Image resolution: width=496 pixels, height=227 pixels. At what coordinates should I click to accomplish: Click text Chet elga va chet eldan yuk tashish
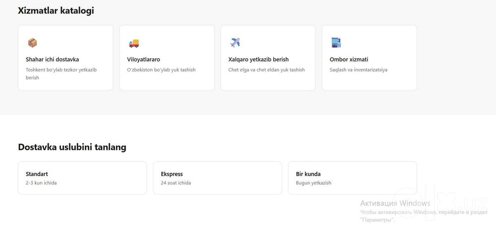267,70
